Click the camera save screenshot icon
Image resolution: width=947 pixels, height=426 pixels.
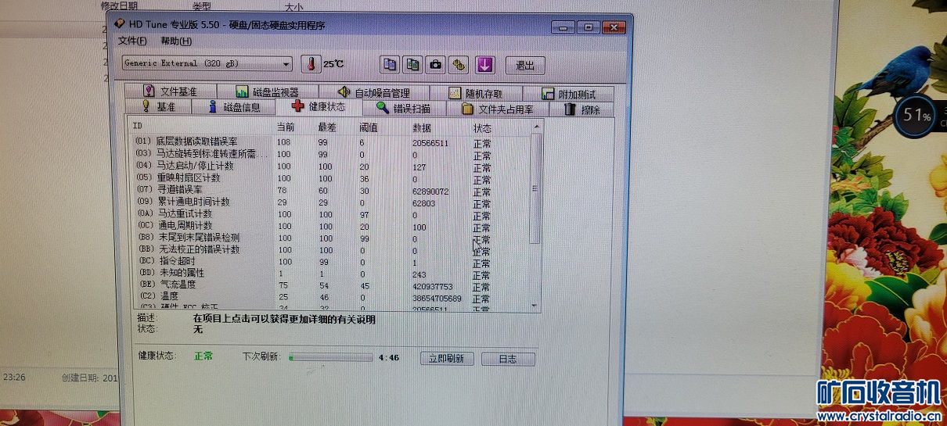[x=436, y=64]
